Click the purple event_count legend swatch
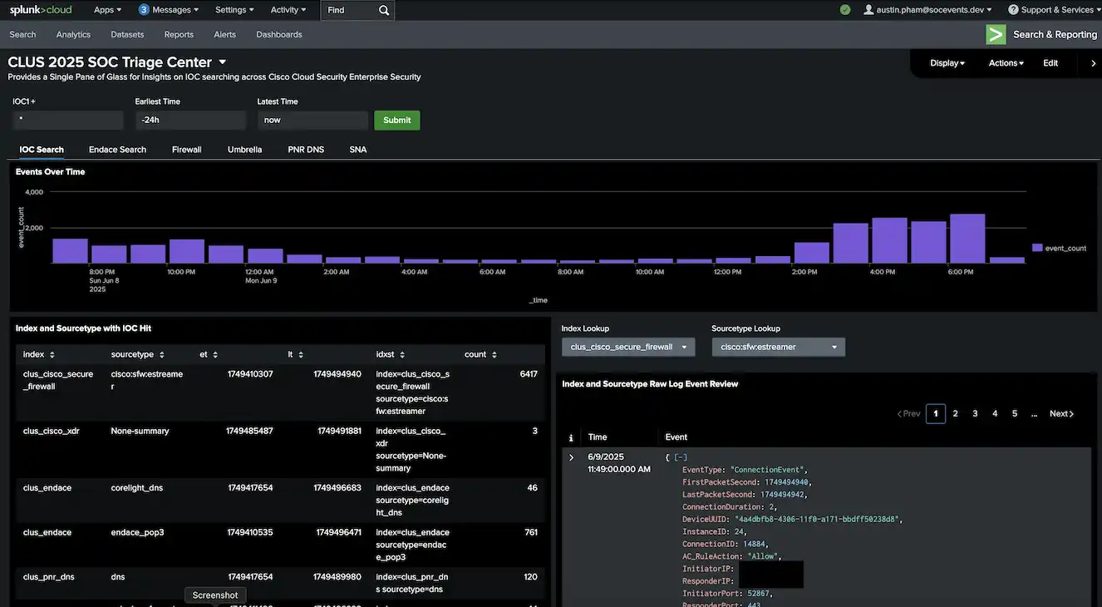 click(x=1037, y=247)
